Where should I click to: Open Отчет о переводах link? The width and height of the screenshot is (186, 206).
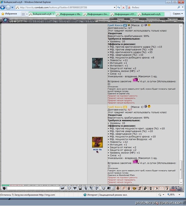click(153, 21)
